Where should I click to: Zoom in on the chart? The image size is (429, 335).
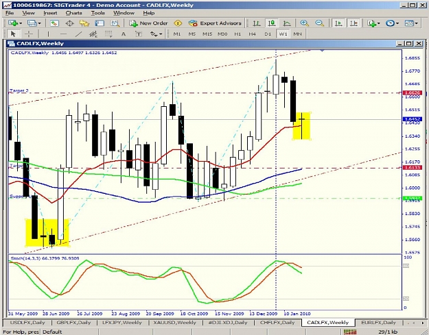coord(304,23)
